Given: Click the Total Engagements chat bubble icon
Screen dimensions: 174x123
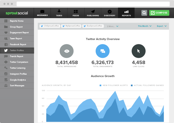Looking at the screenshot, I should 103,51.
